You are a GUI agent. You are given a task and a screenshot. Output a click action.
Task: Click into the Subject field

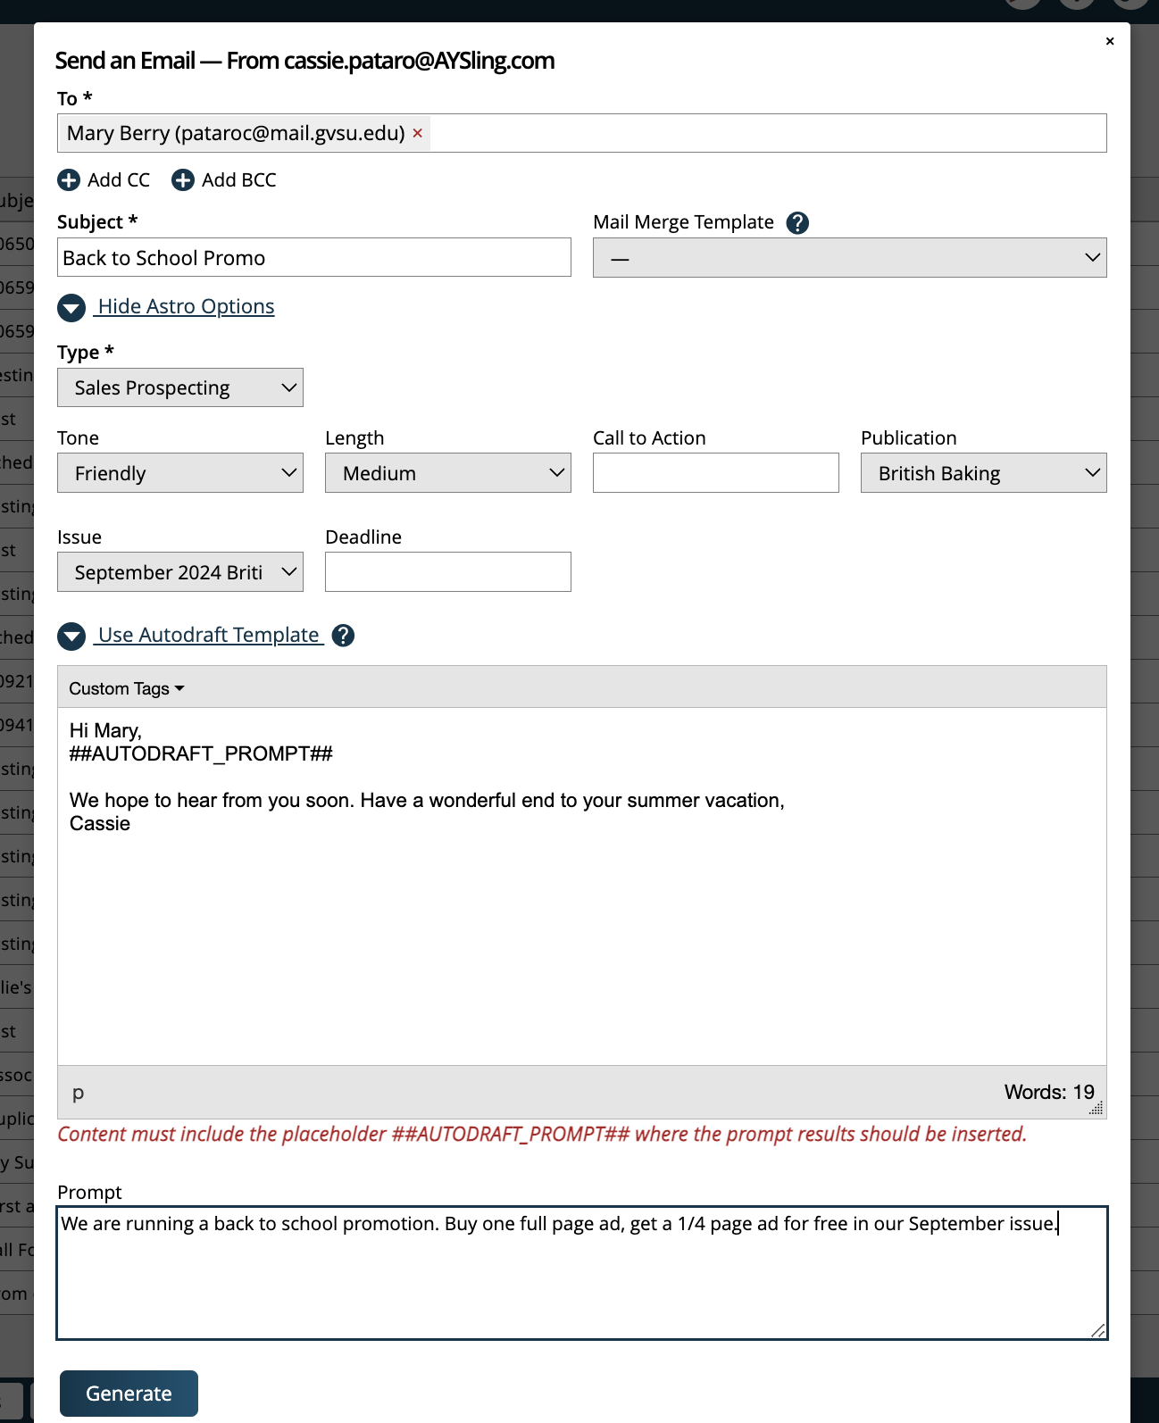[x=314, y=257]
